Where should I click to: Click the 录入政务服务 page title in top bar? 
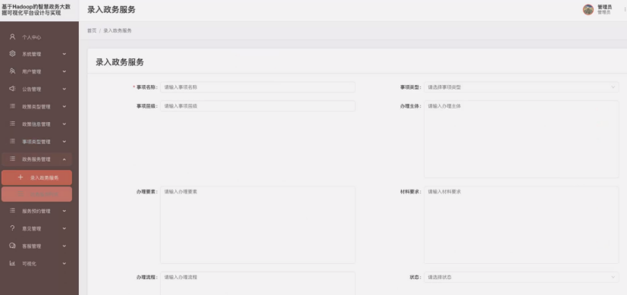point(111,10)
